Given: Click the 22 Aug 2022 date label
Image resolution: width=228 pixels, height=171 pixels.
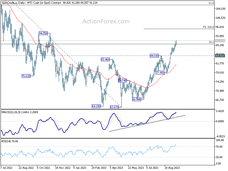Looking at the screenshot, I should click(26, 168).
